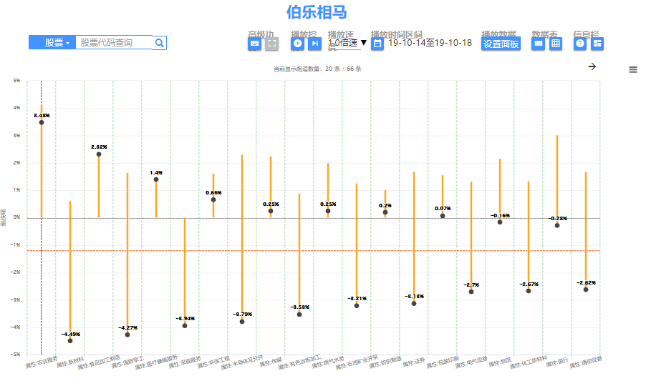Select the -3.13% data point
Viewport: 646px width, 381px height.
414,304
